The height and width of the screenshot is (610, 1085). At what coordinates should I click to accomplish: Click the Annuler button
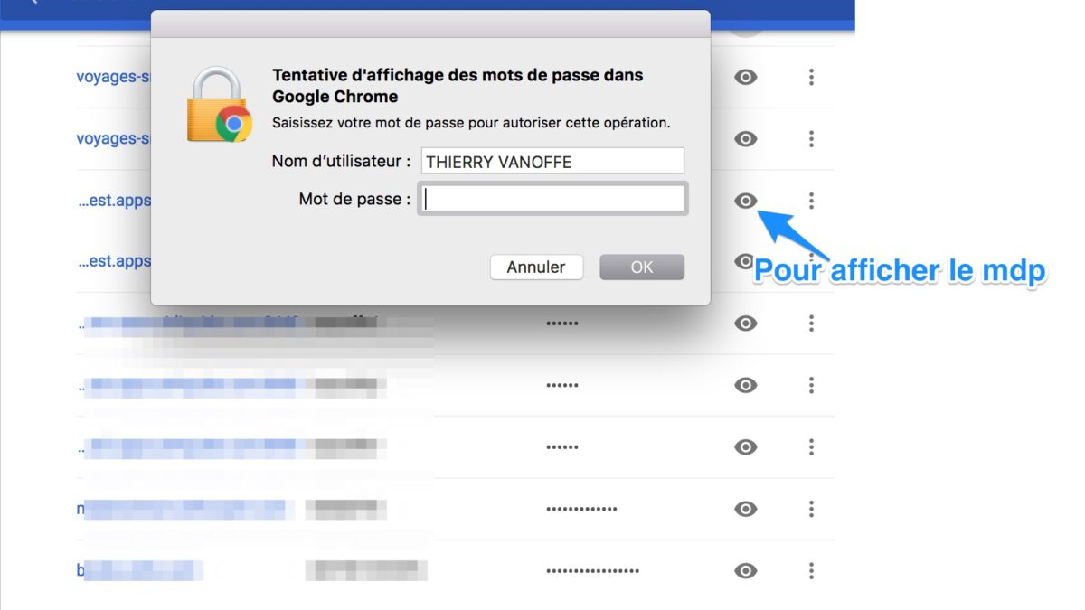tap(536, 267)
